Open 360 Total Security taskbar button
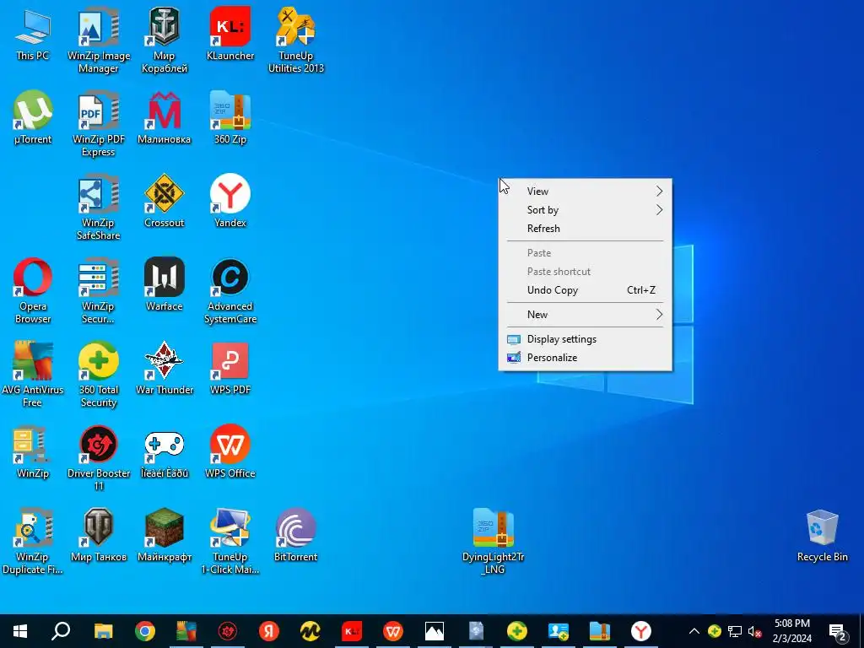The width and height of the screenshot is (864, 648). pos(517,631)
